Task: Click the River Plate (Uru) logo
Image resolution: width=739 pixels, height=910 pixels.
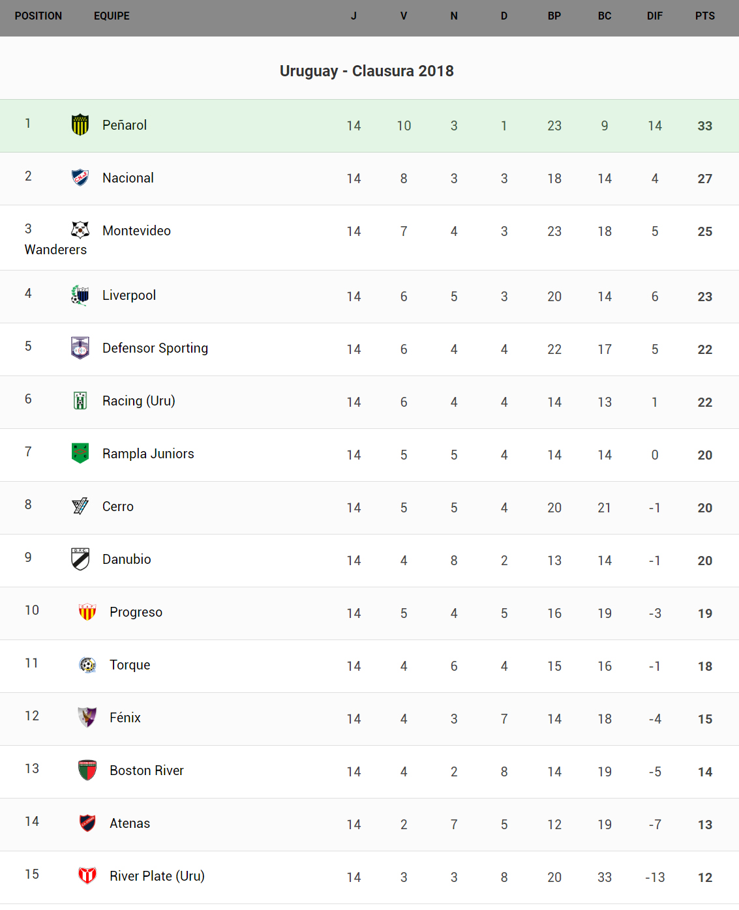Action: (x=87, y=875)
